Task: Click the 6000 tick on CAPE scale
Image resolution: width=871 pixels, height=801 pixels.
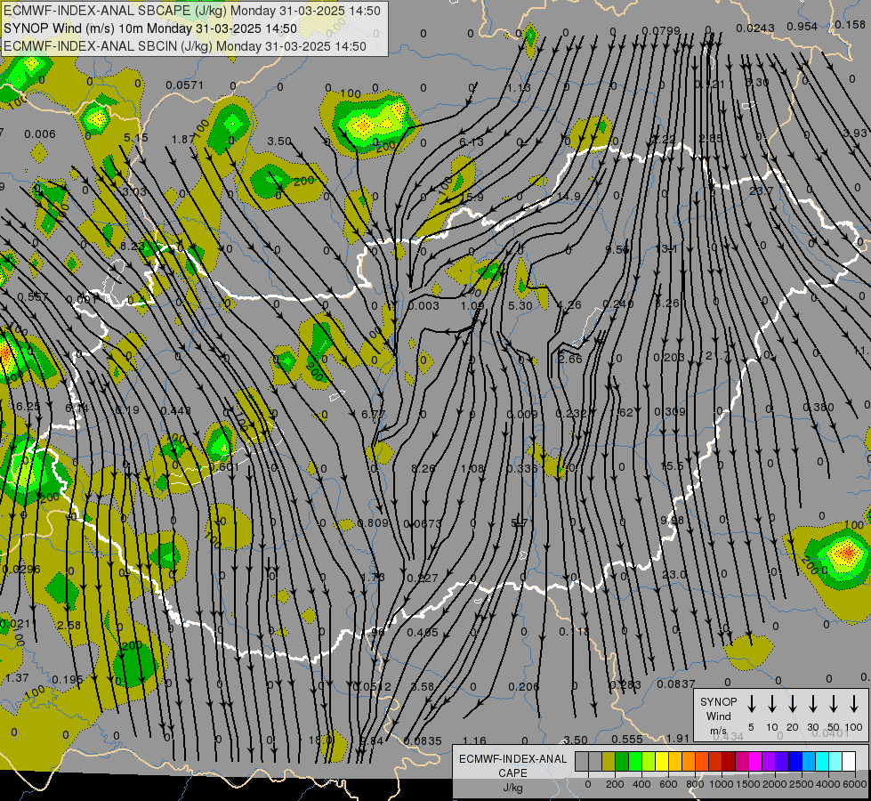Action: 855,784
